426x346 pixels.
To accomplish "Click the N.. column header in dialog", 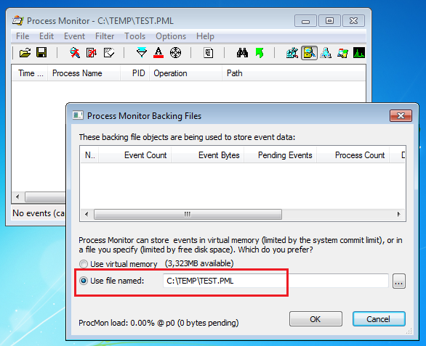I will (x=89, y=155).
